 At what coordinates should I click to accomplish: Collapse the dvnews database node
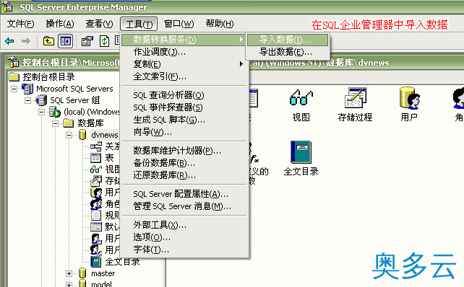click(x=69, y=135)
